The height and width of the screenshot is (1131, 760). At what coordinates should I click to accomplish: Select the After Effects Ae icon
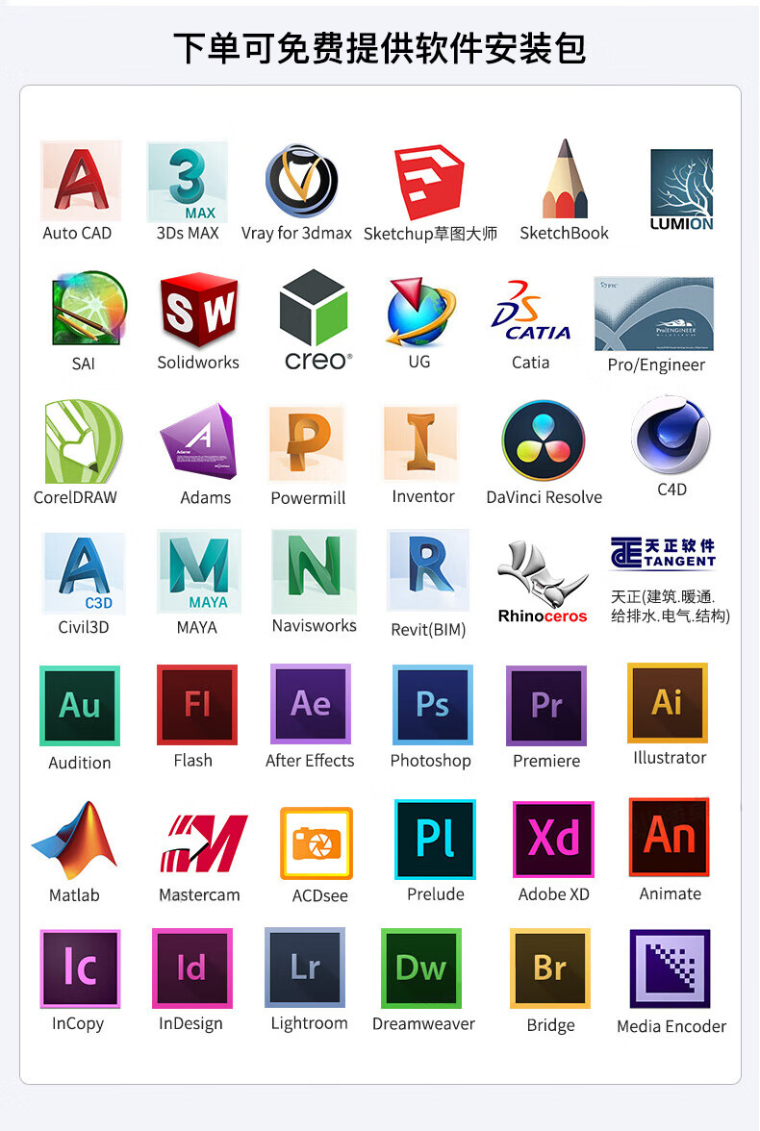click(311, 704)
